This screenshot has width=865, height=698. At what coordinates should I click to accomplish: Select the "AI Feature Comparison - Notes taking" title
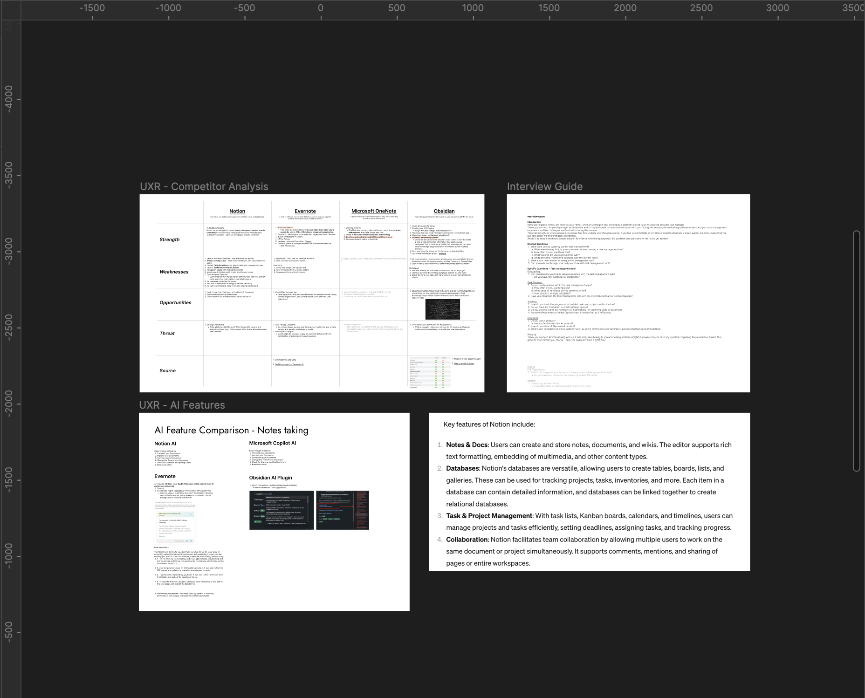pyautogui.click(x=231, y=430)
